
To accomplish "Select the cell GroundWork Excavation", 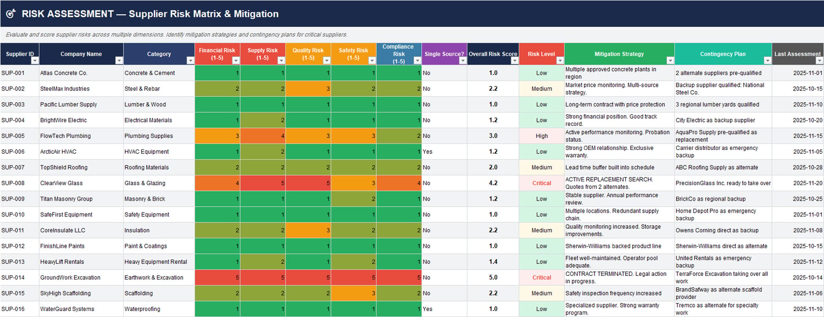I will [81, 277].
